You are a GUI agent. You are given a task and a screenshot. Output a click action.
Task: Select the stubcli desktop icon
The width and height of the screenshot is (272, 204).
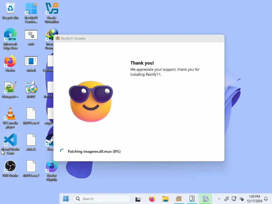[31, 63]
